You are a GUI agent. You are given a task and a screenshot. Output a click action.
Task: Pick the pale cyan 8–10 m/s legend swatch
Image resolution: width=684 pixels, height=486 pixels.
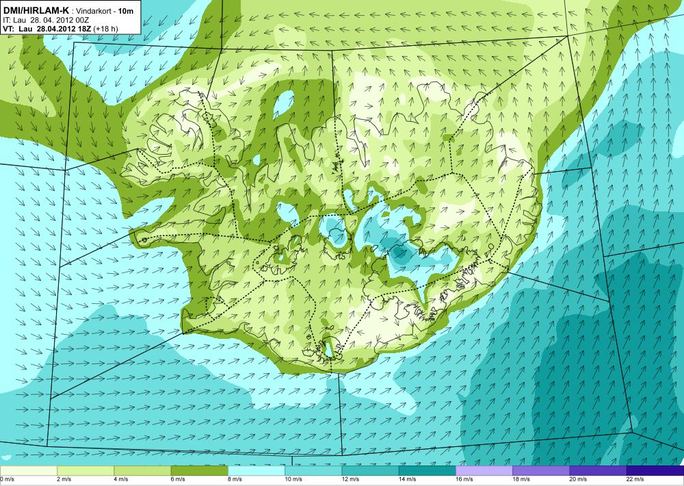256,471
